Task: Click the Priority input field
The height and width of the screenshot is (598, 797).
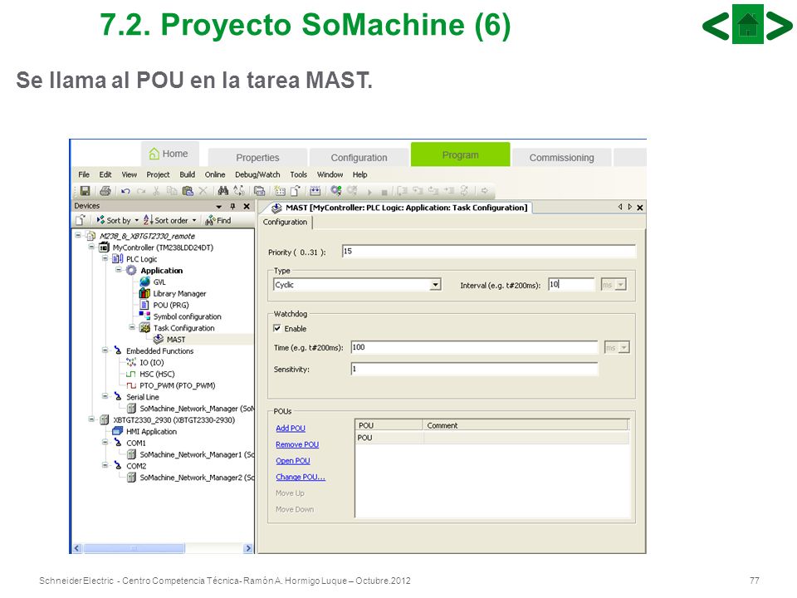Action: pos(488,251)
